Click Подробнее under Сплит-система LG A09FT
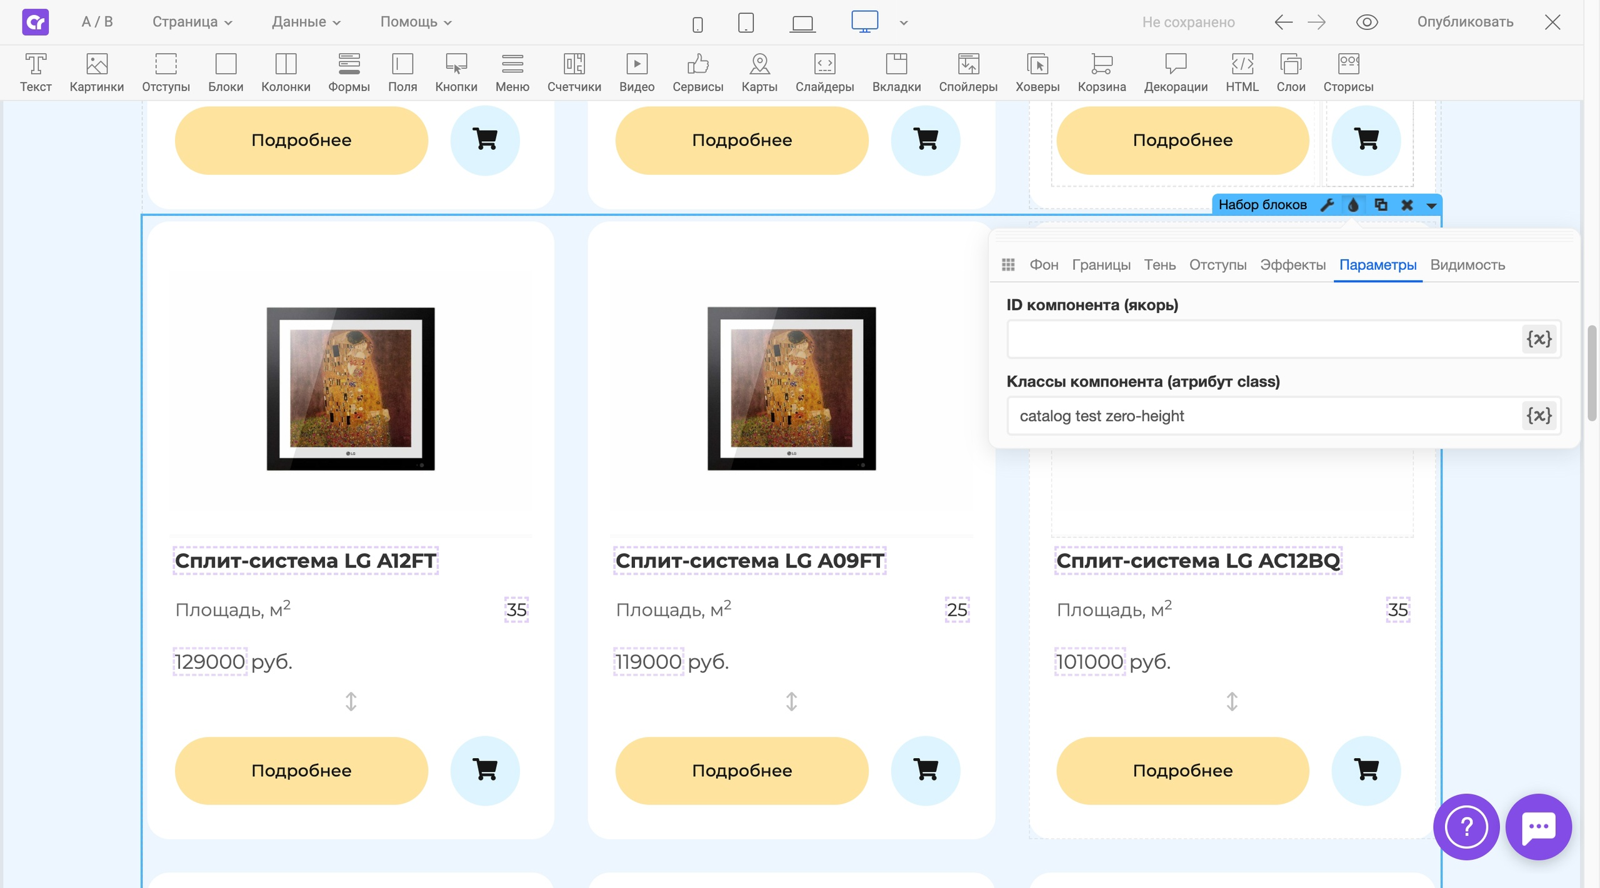The width and height of the screenshot is (1600, 888). [742, 771]
